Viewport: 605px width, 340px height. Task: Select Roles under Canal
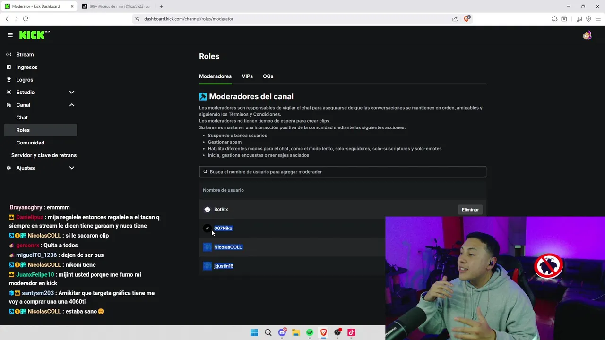[x=40, y=130]
